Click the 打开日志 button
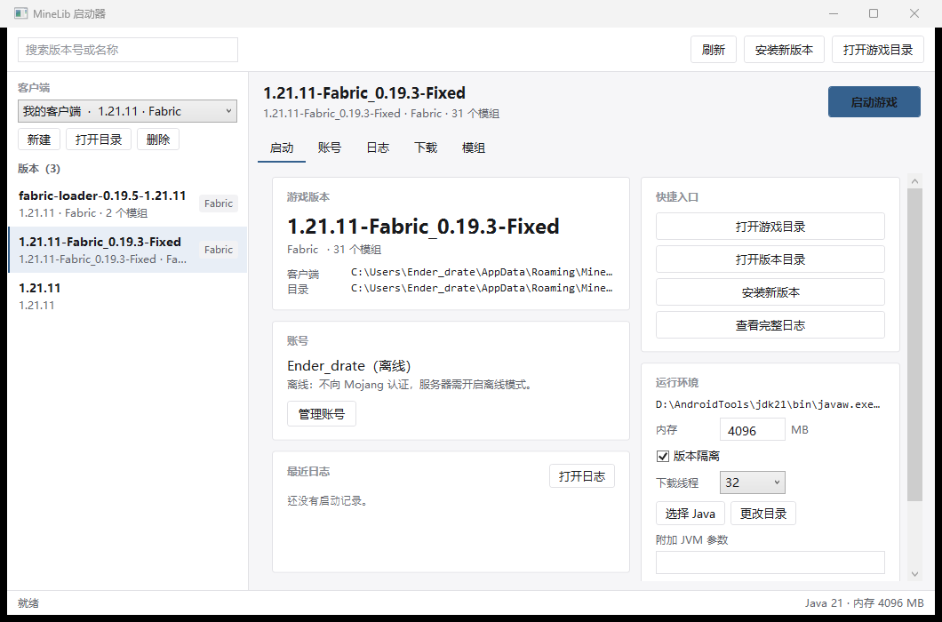Image resolution: width=942 pixels, height=622 pixels. 581,476
